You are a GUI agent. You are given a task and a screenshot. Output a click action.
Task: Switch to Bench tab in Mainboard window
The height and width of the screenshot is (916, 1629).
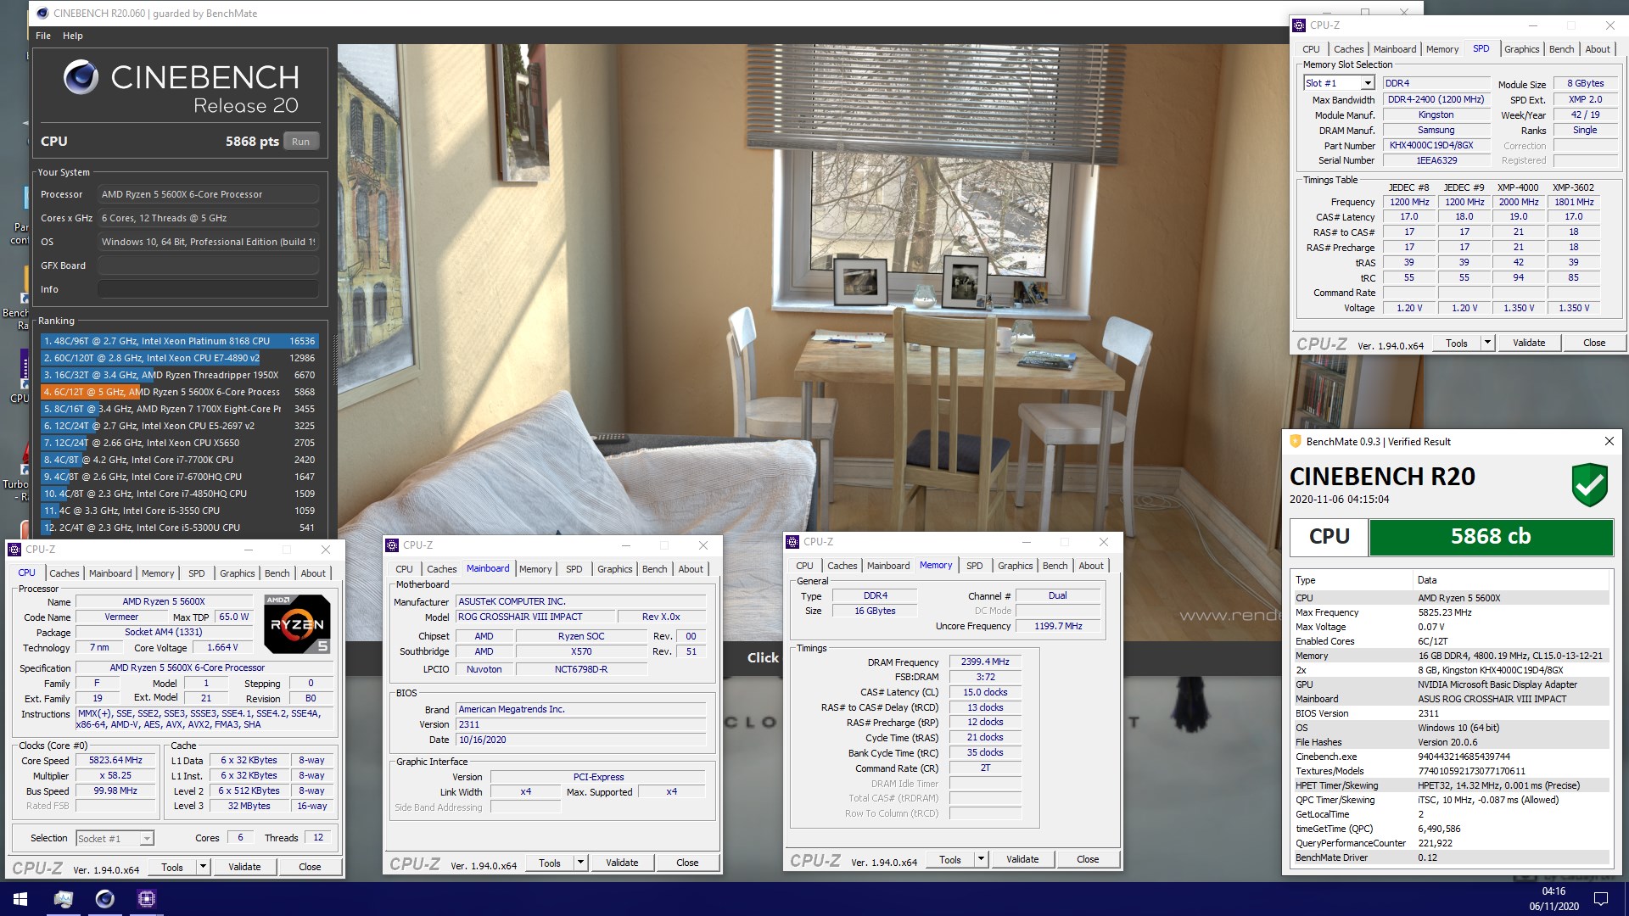[654, 569]
